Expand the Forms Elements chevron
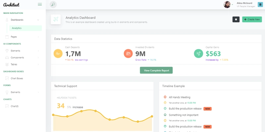The image size is (265, 132). pyautogui.click(x=38, y=92)
